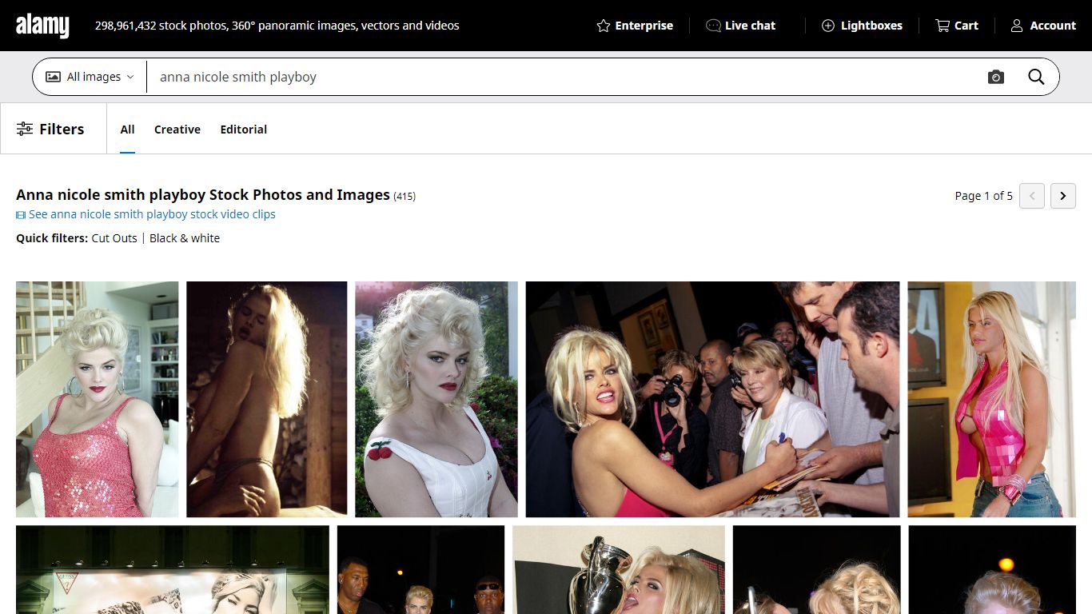Switch to the Editorial tab
This screenshot has width=1092, height=614.
[x=244, y=130]
